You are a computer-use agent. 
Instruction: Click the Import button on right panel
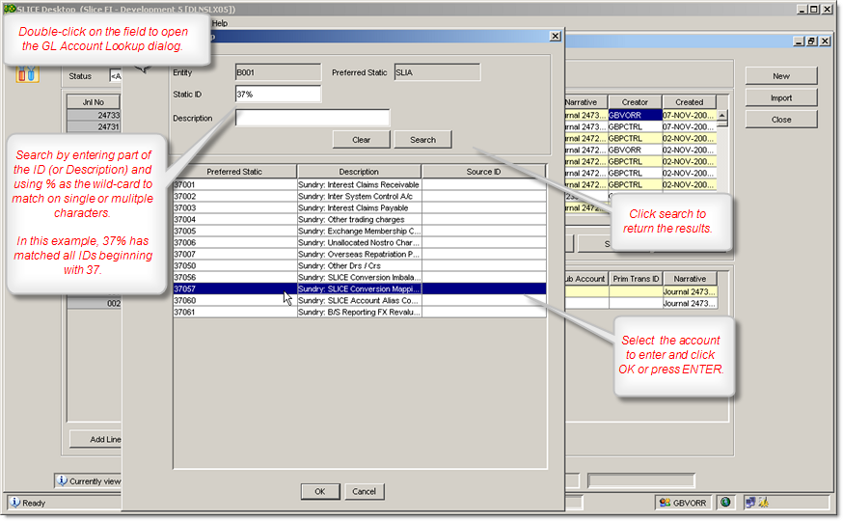tap(780, 97)
